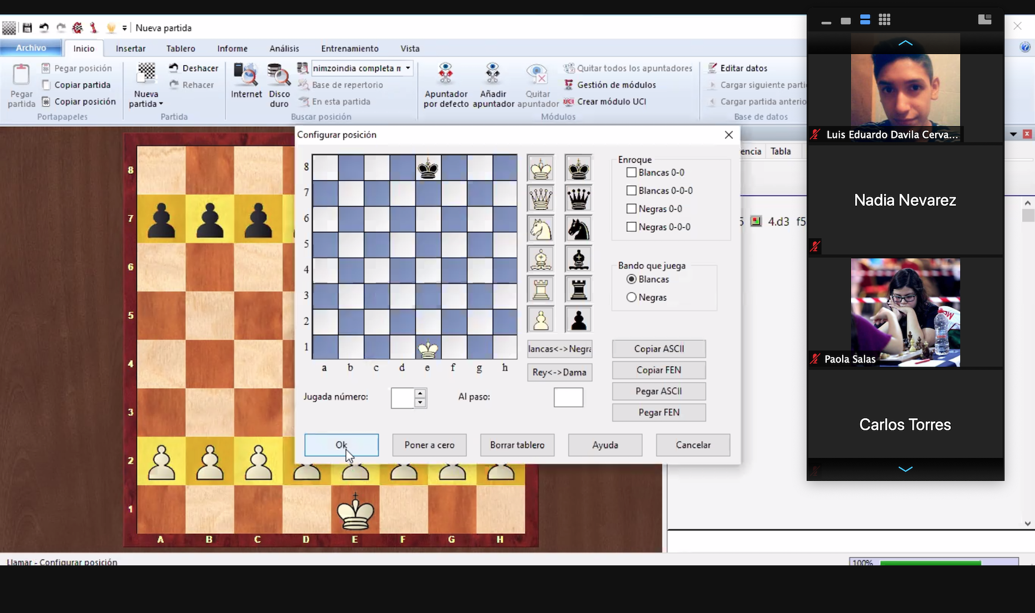Show next Zoom participants with down chevron

coord(906,469)
